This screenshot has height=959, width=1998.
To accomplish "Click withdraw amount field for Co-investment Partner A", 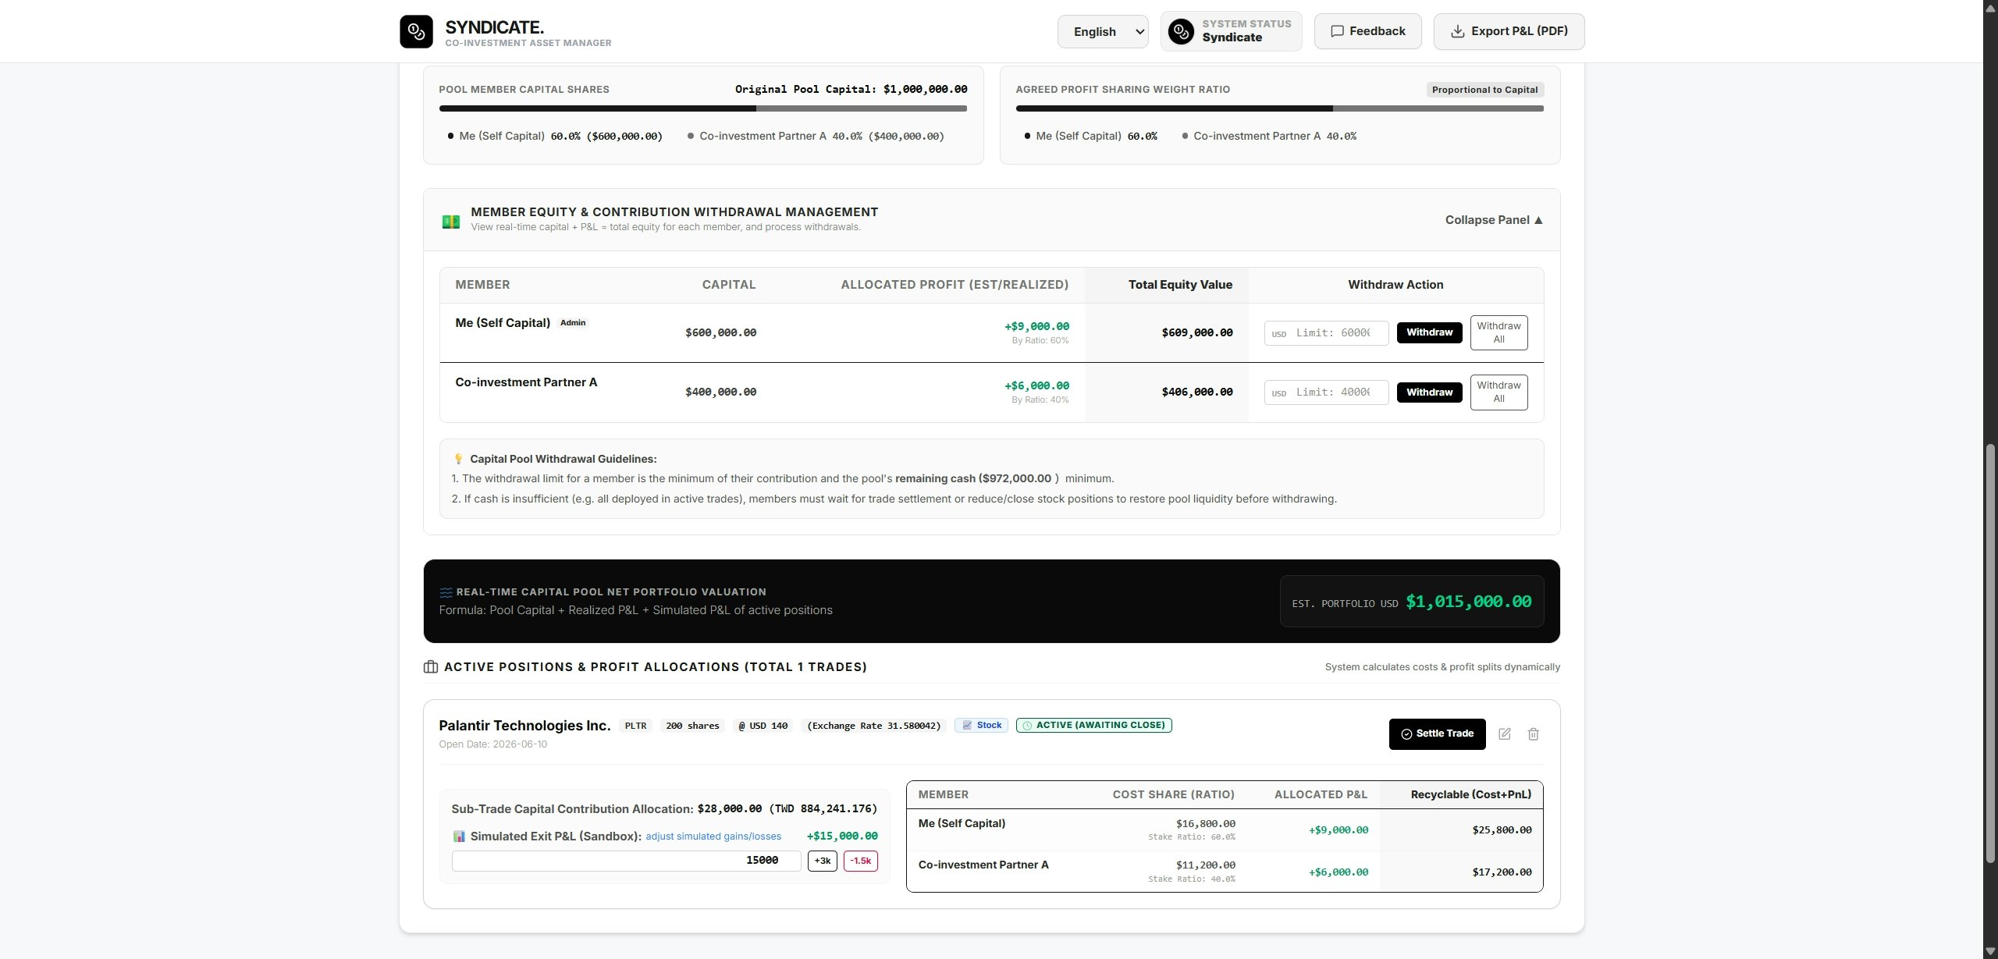I will (1326, 392).
